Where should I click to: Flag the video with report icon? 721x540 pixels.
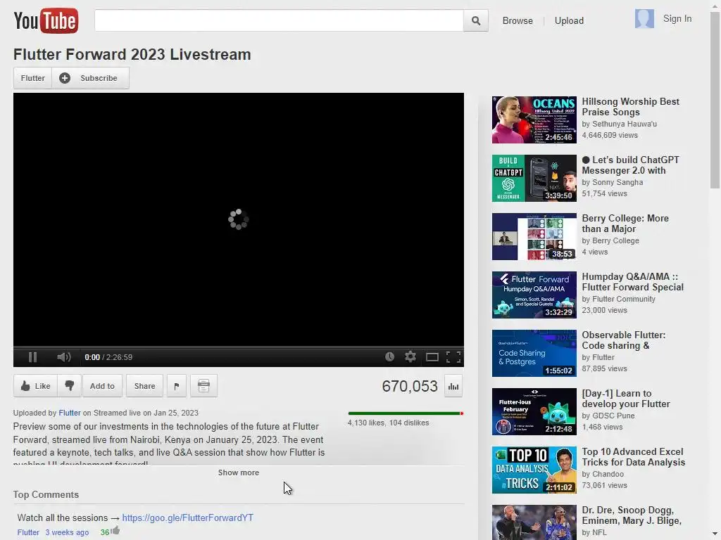[177, 386]
